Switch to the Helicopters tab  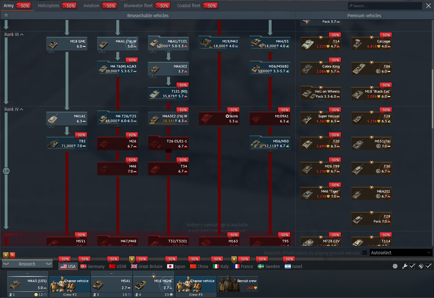(x=56, y=6)
